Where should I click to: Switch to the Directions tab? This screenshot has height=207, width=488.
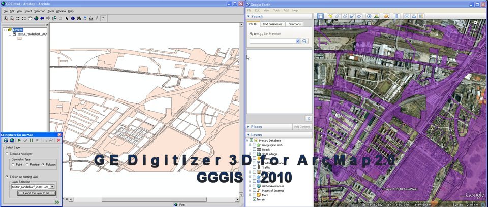pyautogui.click(x=294, y=24)
